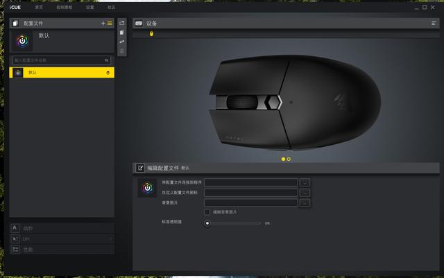Click the mouse product image
The image size is (444, 278).
[x=294, y=103]
